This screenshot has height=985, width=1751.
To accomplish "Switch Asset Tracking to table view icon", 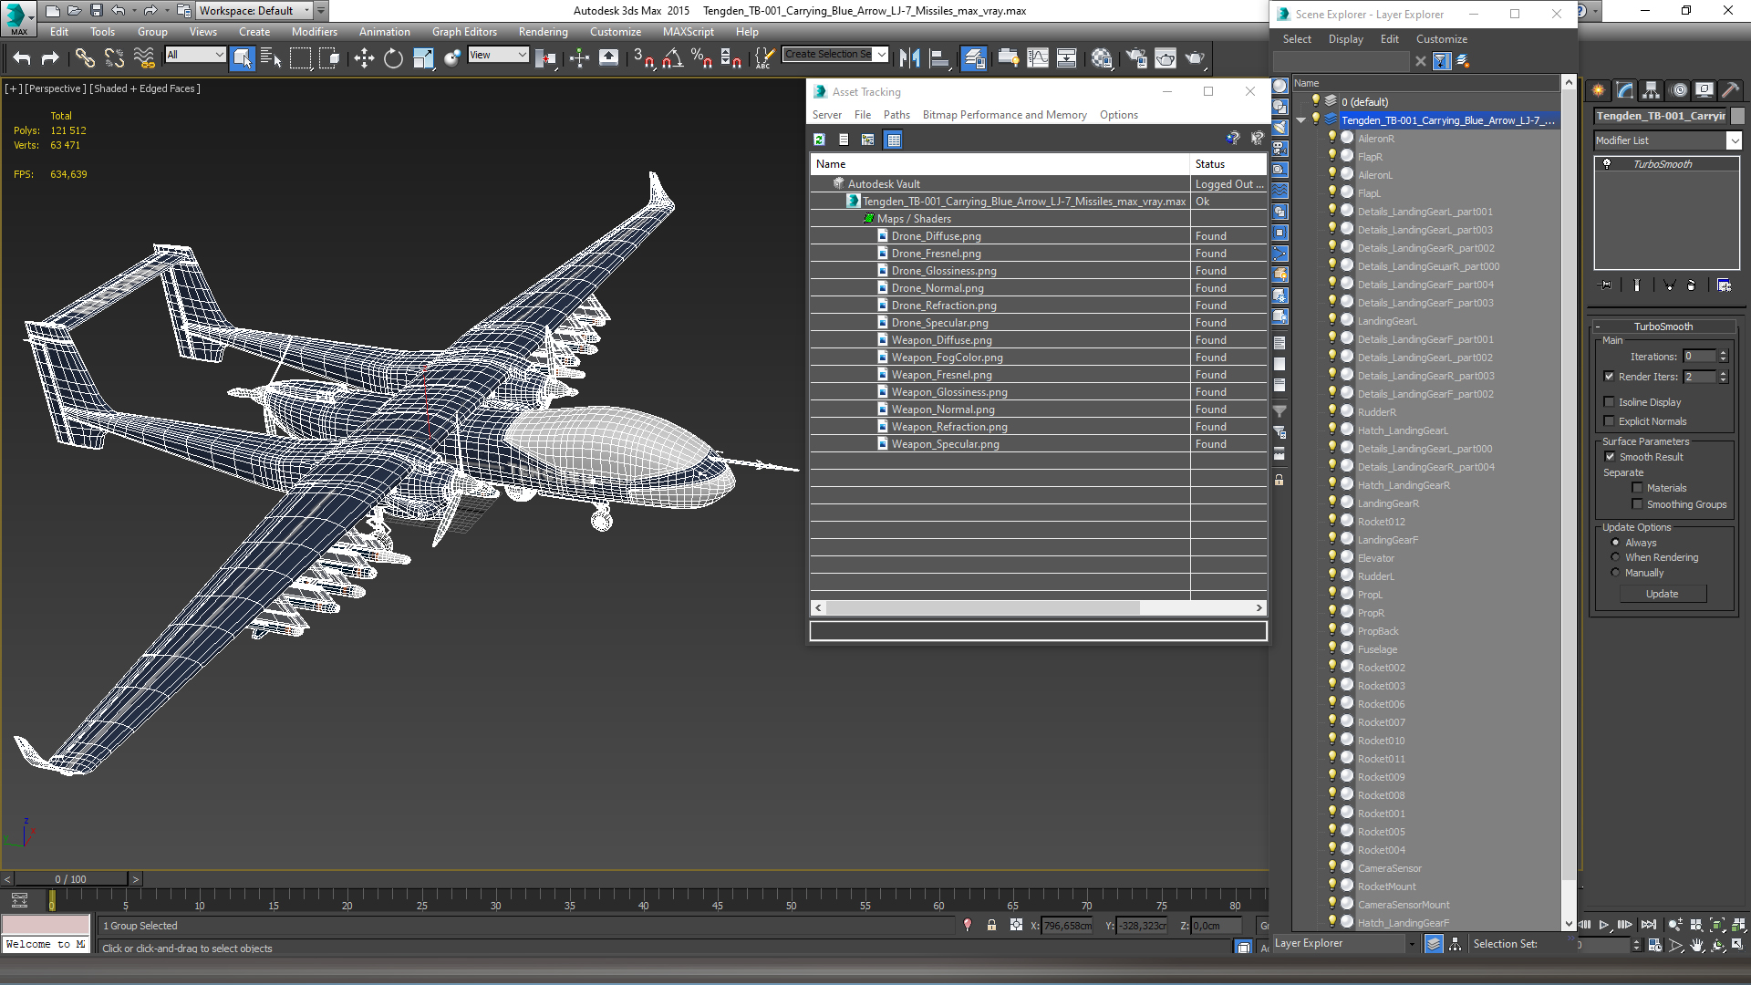I will click(894, 140).
